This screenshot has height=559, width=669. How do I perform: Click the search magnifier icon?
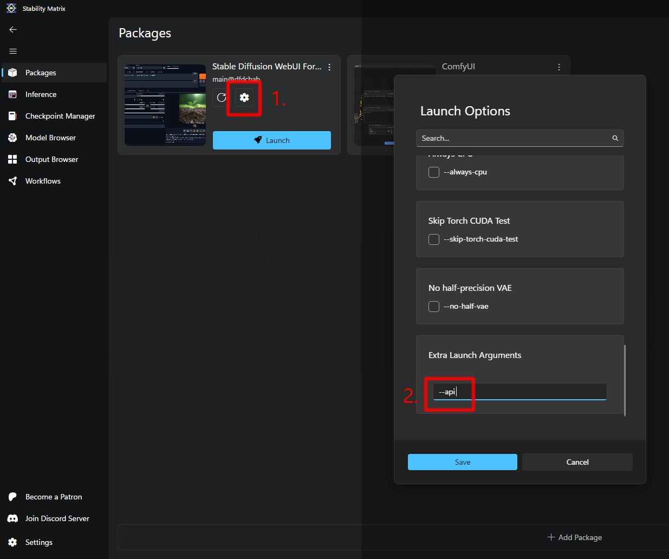[615, 138]
